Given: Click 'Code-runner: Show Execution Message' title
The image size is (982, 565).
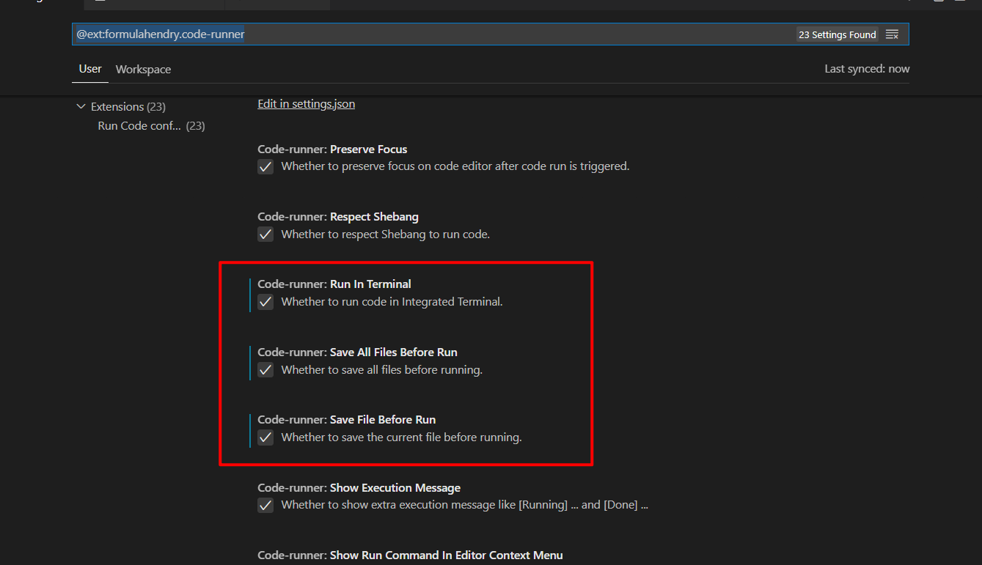Looking at the screenshot, I should [x=359, y=488].
